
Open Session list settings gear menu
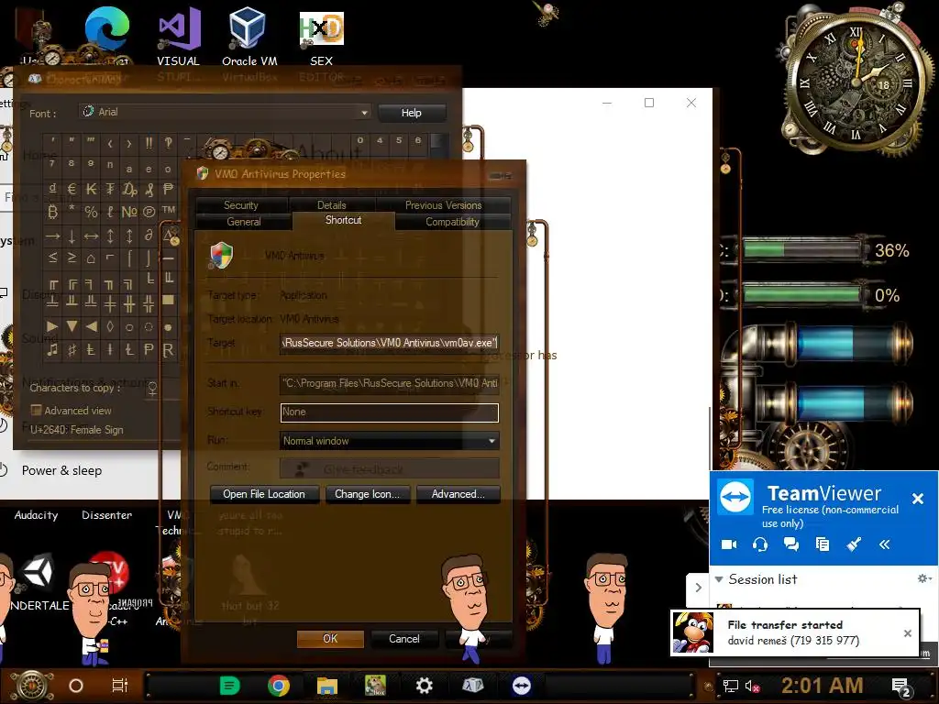coord(924,578)
